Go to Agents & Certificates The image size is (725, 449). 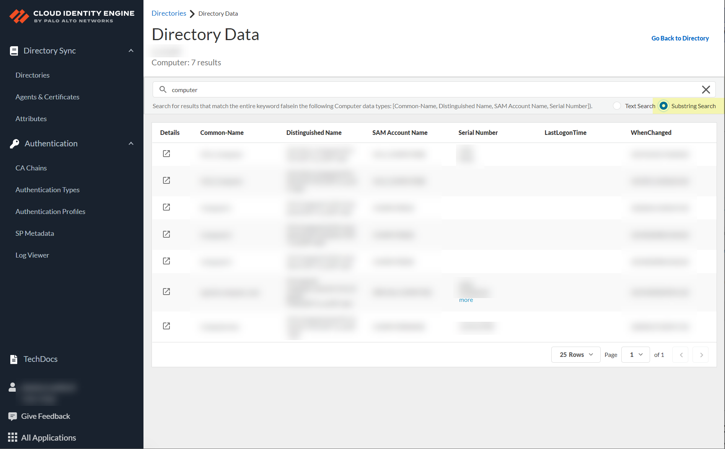click(47, 97)
